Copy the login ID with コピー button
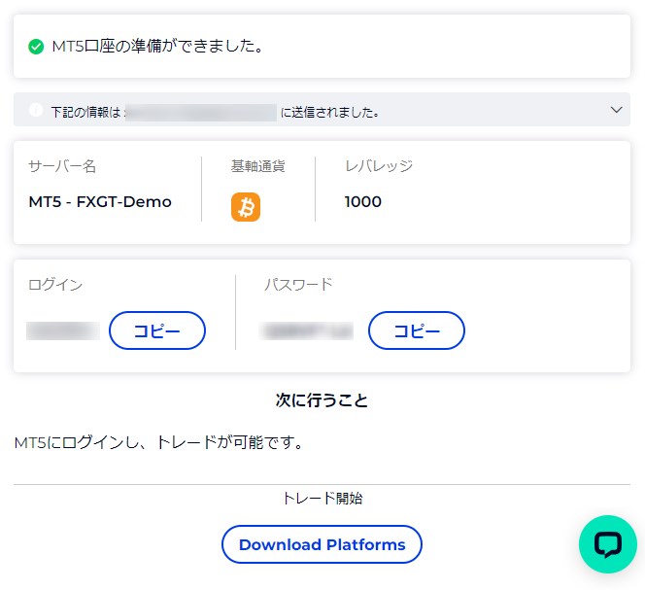This screenshot has height=590, width=645. (157, 330)
